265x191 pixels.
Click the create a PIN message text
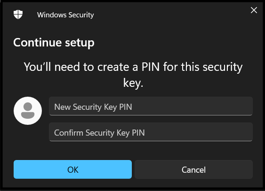coord(133,75)
